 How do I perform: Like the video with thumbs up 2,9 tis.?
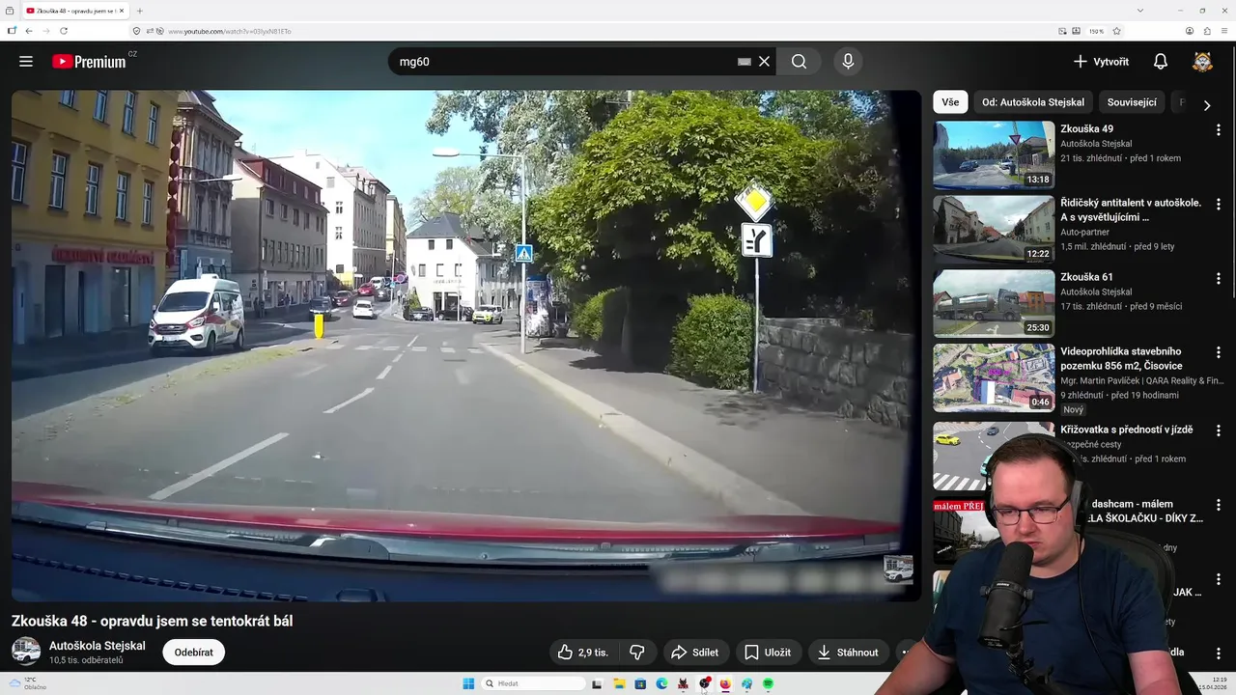[583, 653]
